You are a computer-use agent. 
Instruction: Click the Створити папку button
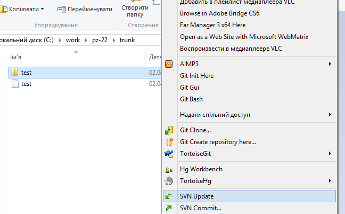135,10
